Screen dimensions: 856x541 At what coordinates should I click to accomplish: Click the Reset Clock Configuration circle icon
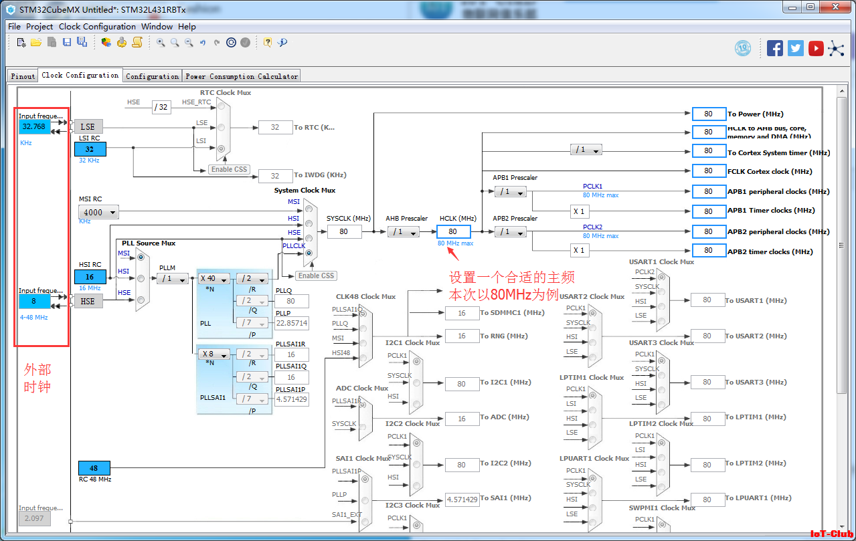[231, 42]
